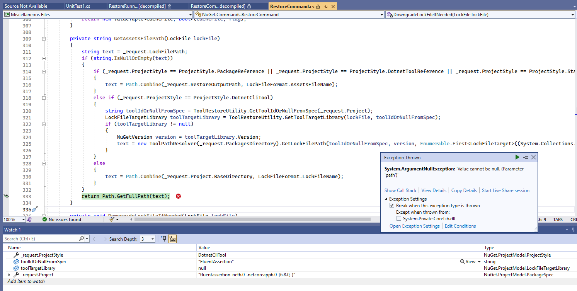This screenshot has width=577, height=291.
Task: Toggle search match highlighting in Watch toolbar
Action: point(172,239)
